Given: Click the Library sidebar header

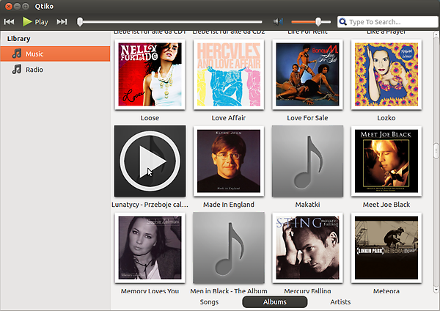Looking at the screenshot, I should [18, 39].
